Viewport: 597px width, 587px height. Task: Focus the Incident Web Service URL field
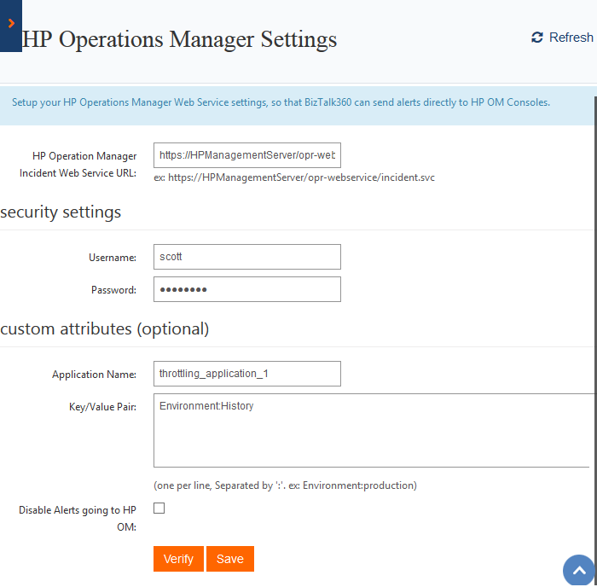coord(247,155)
